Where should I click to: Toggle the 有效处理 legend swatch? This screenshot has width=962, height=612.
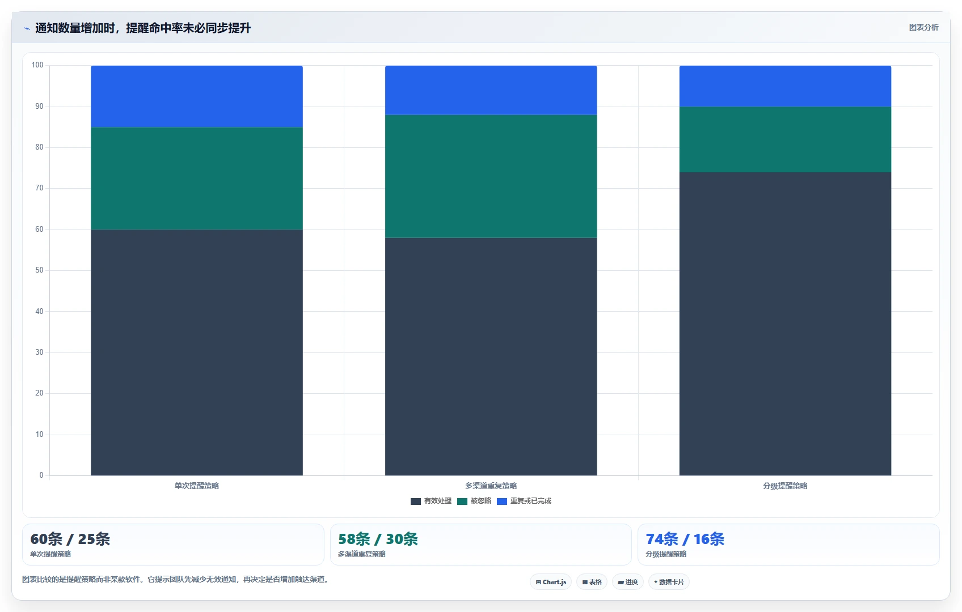[416, 501]
